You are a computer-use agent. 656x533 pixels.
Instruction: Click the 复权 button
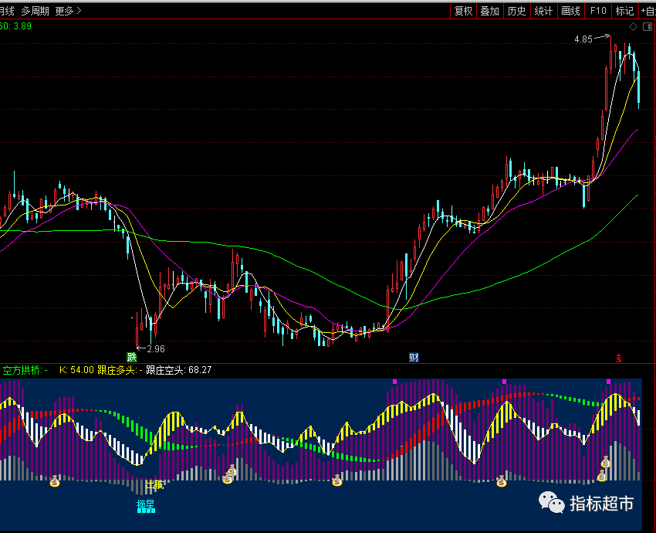click(464, 11)
